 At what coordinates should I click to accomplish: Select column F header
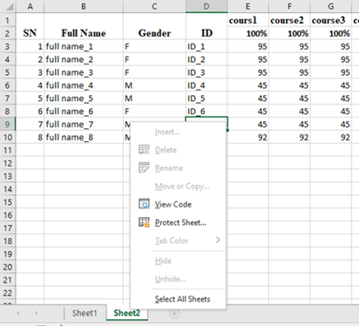(289, 6)
